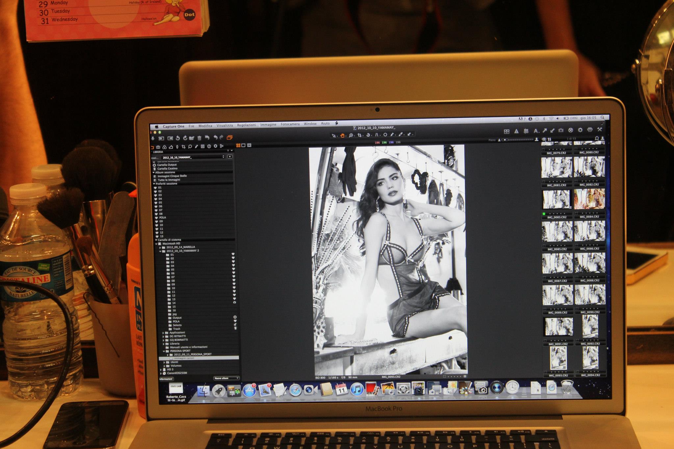Select the Cartella Output folder

pos(167,165)
